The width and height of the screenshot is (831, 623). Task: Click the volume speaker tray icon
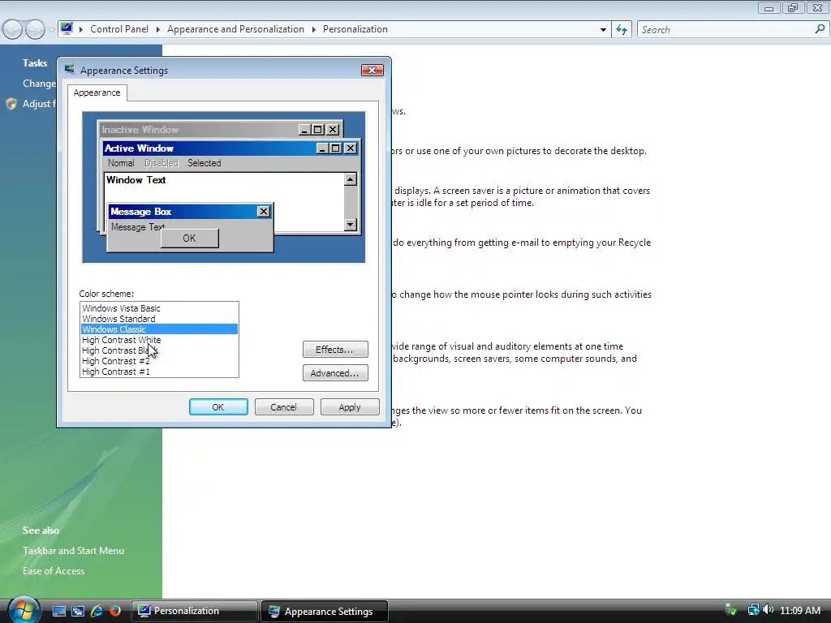click(768, 610)
